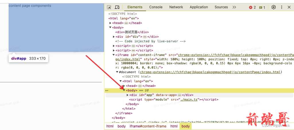Click the issues count badge
Image resolution: width=294 pixels, height=130 pixels.
pos(262,7)
